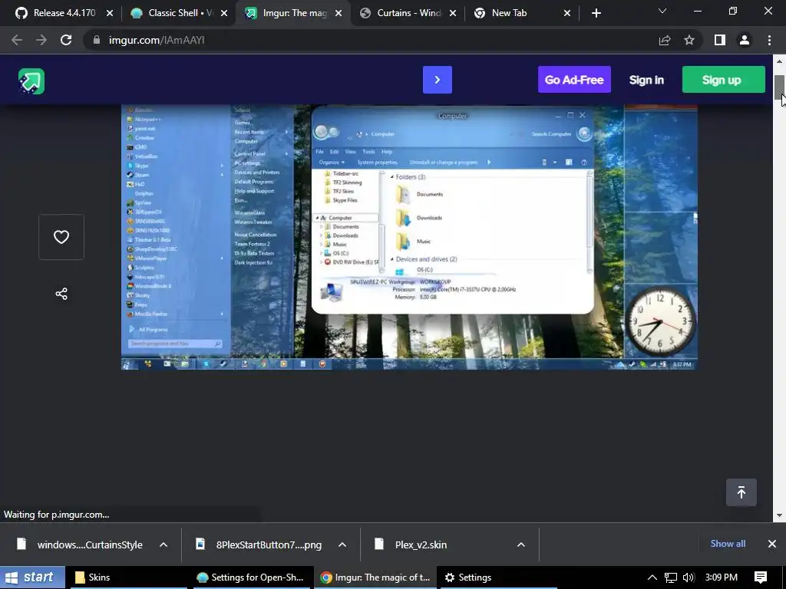Click the scroll-to-top arrow button
The image size is (786, 589).
pos(741,492)
